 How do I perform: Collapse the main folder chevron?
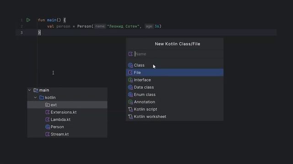pos(29,90)
